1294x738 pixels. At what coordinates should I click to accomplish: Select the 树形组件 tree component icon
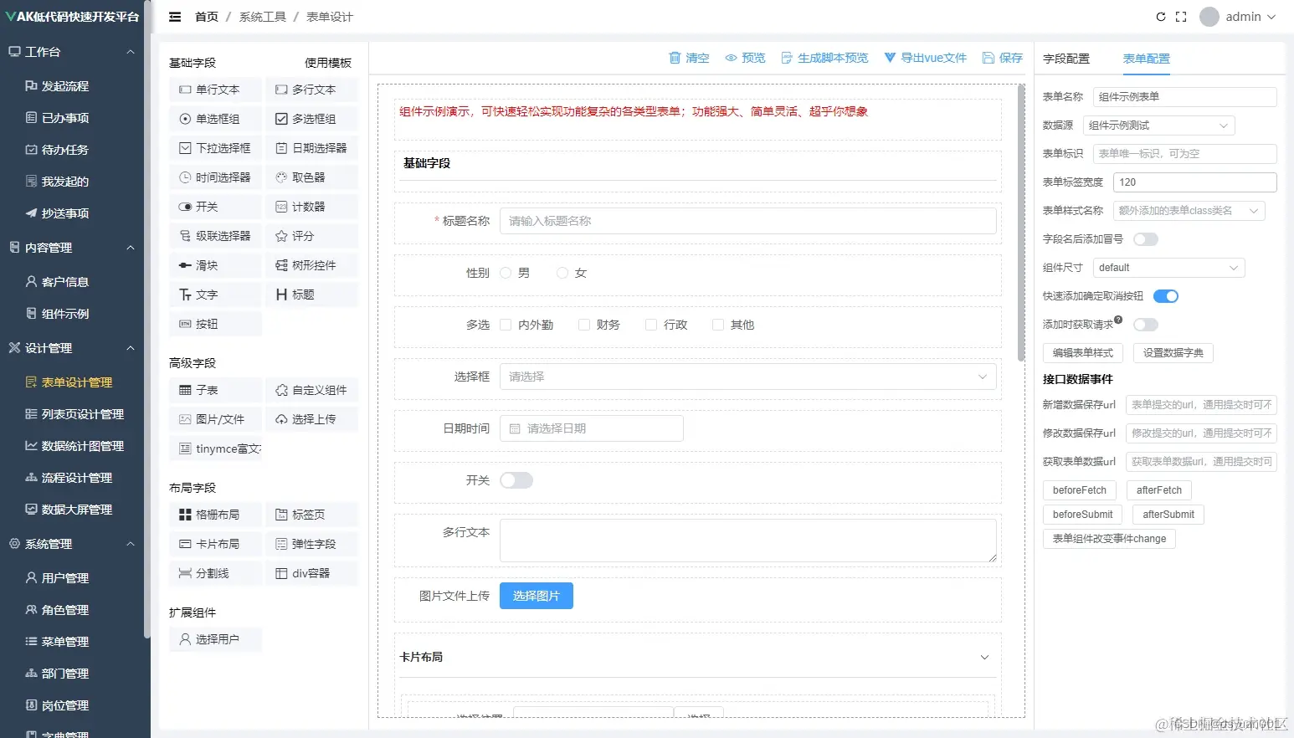tap(311, 264)
